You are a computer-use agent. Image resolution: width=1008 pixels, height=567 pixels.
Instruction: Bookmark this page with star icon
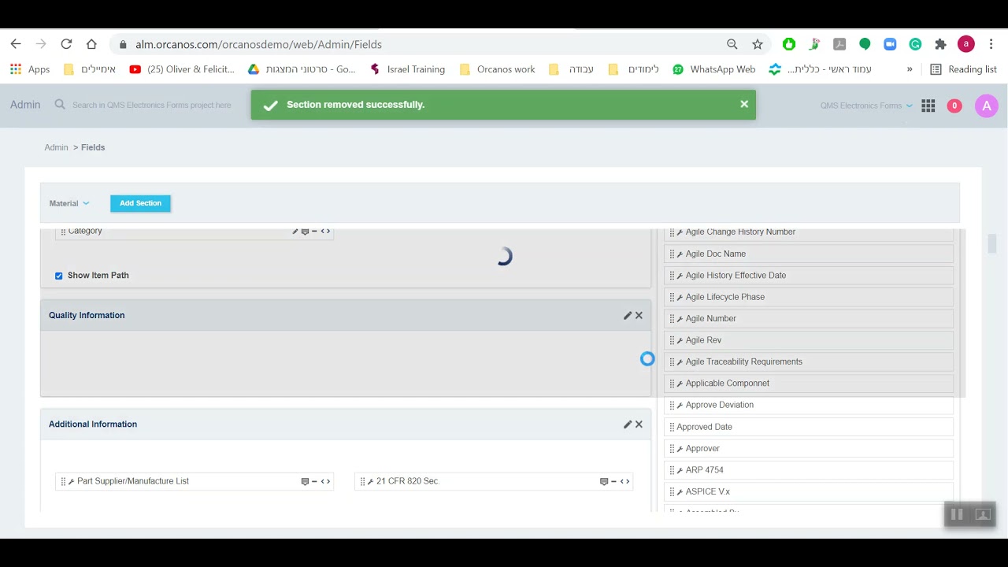(758, 44)
